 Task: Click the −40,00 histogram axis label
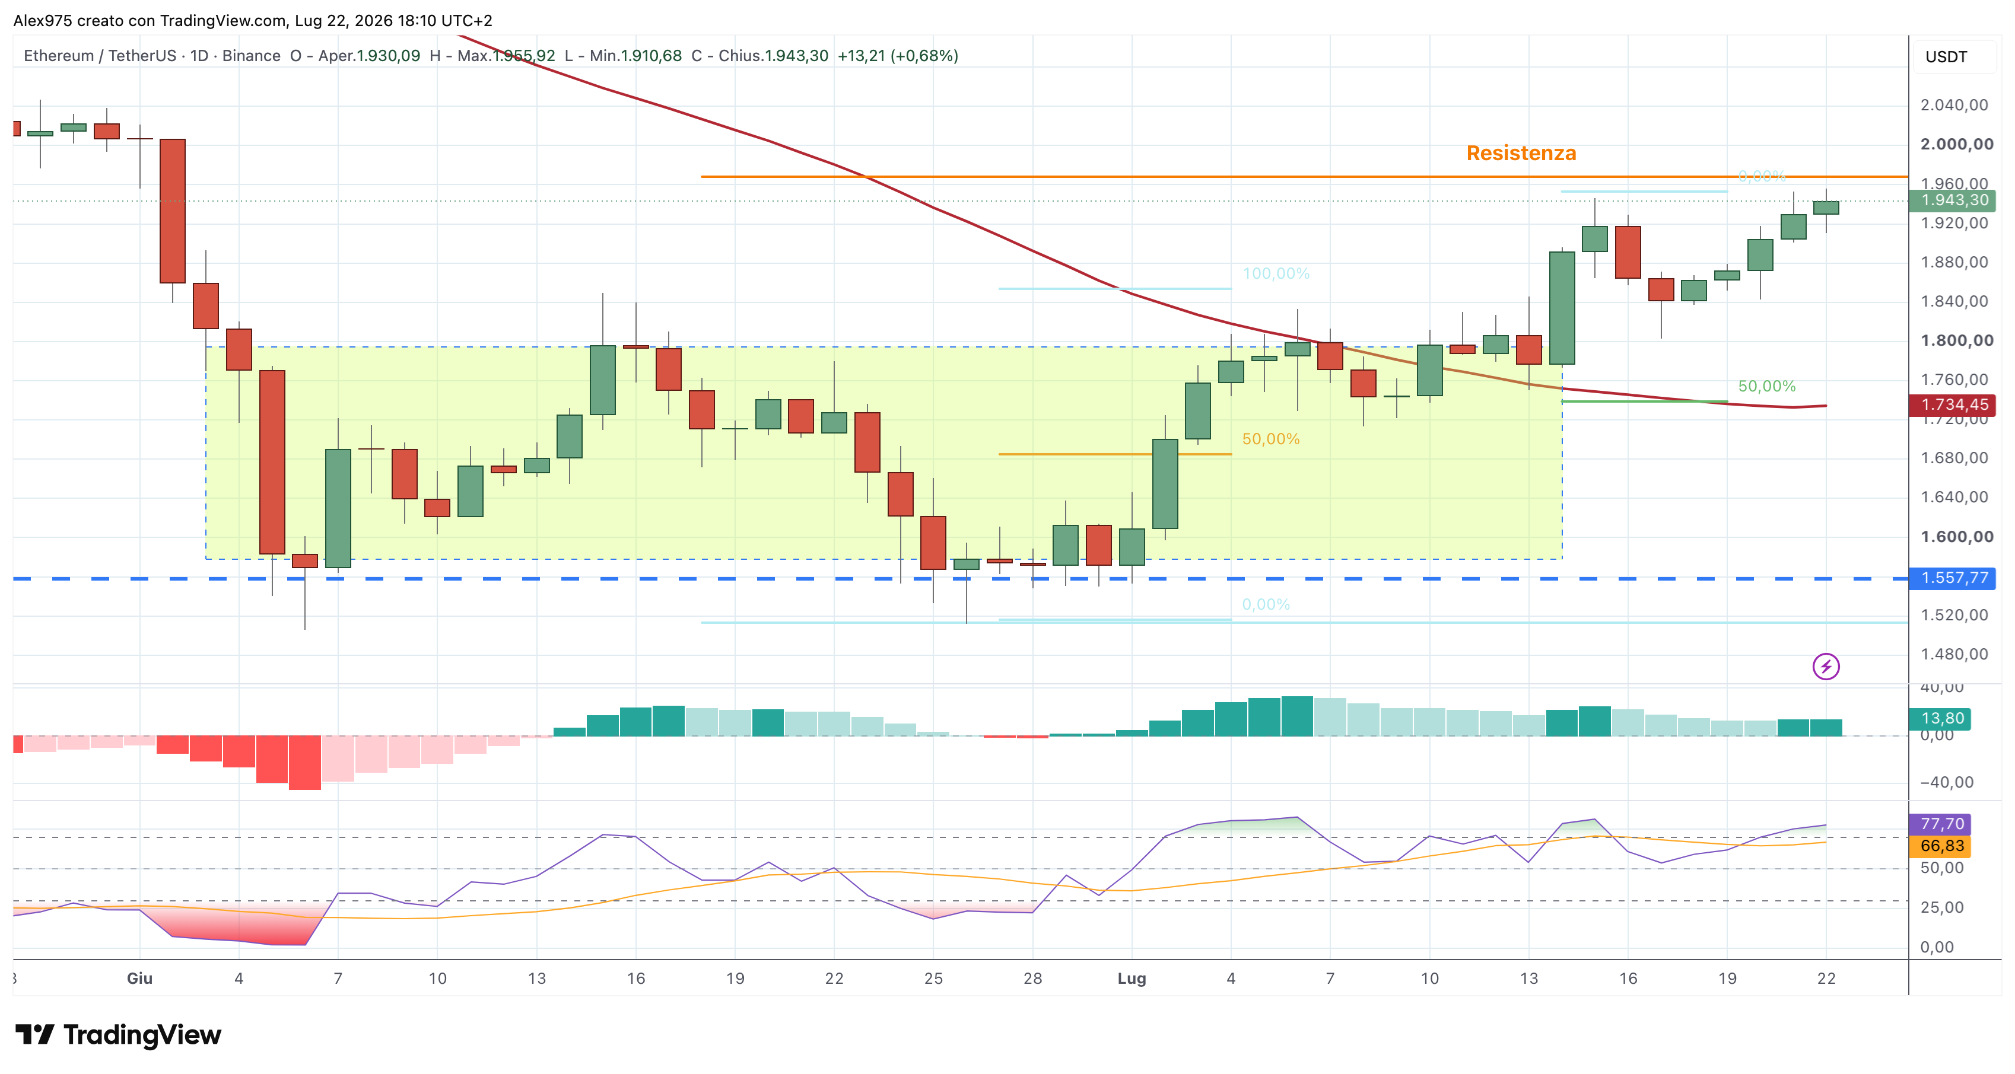coord(1946,782)
